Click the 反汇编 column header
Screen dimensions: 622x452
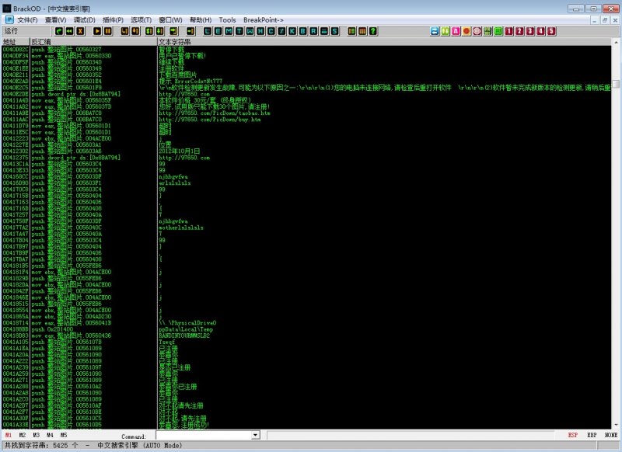[93, 42]
